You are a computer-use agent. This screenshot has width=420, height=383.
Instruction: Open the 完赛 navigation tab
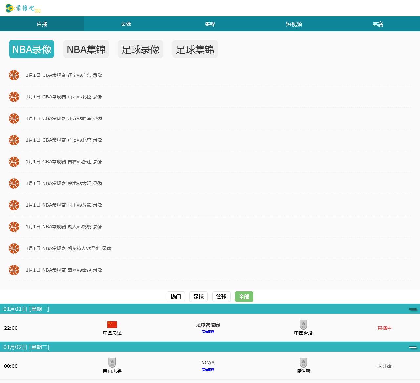click(x=378, y=24)
